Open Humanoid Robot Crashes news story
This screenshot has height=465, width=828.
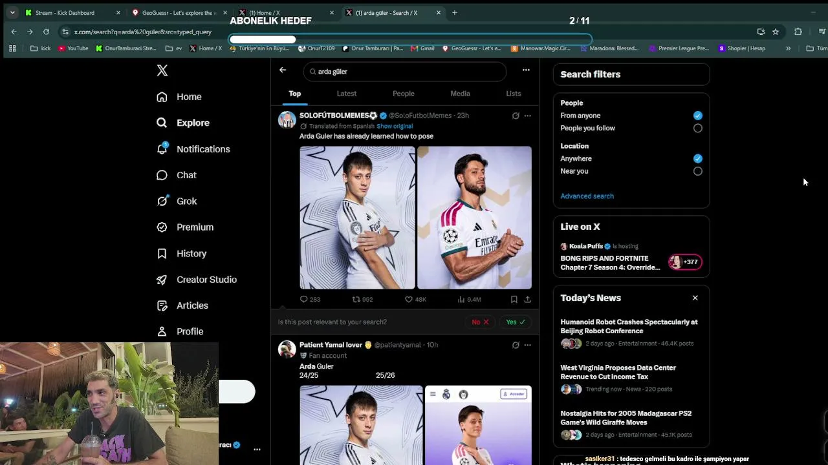click(x=631, y=333)
